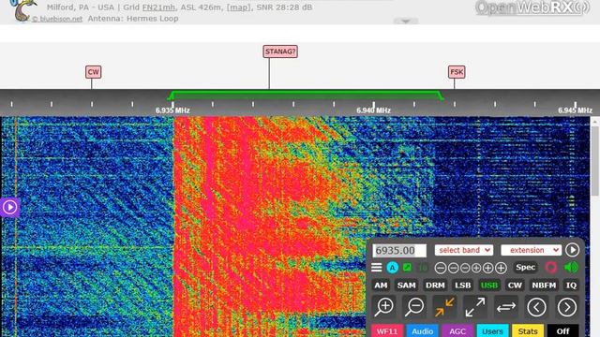Screen dimensions: 600x337
Task: Start recording with the red record icon
Action: coord(551,267)
